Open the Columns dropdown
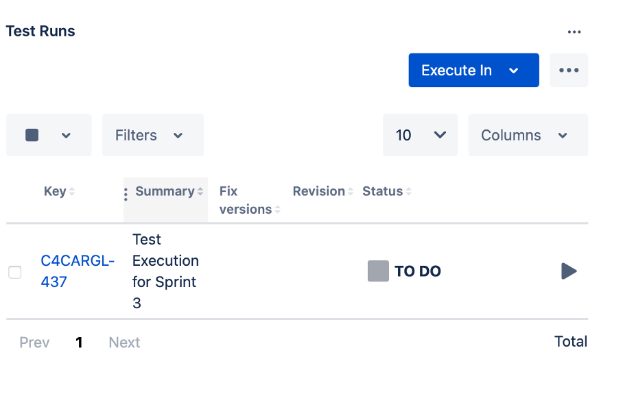This screenshot has width=623, height=411. [x=527, y=135]
